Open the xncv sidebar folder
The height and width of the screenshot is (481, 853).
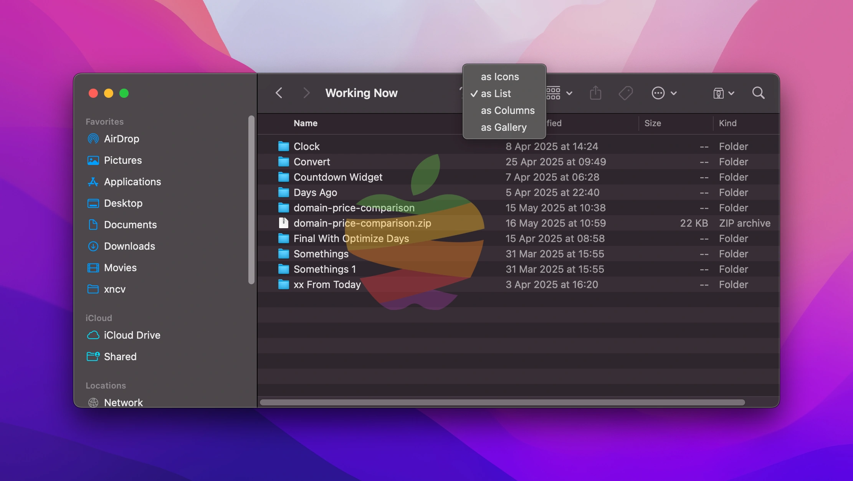click(114, 289)
